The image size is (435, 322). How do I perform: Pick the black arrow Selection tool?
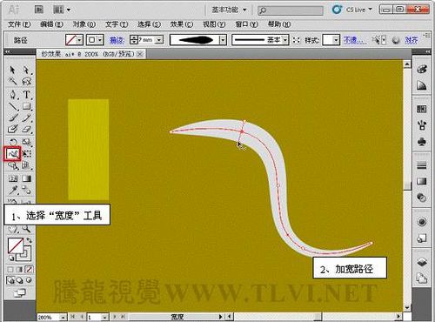(x=12, y=70)
